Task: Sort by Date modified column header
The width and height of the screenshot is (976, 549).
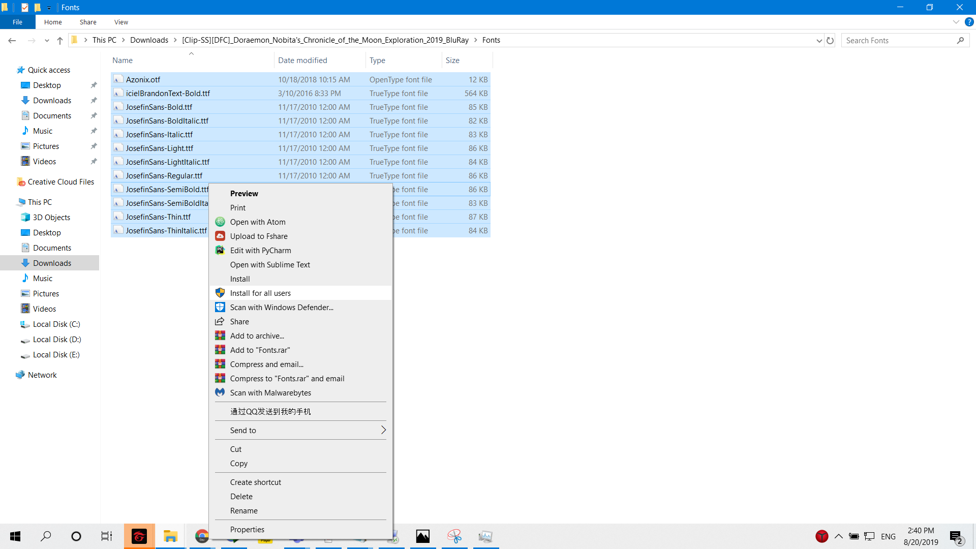Action: point(320,60)
